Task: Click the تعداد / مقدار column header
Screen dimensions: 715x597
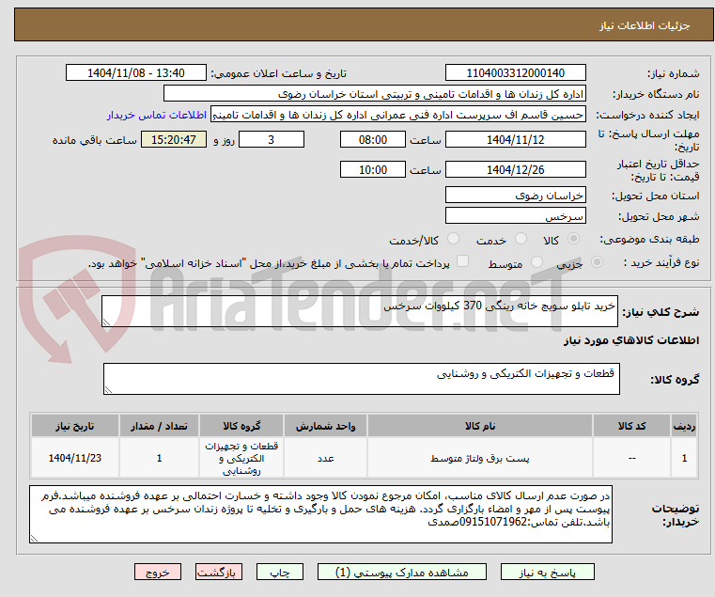Action: coord(159,426)
